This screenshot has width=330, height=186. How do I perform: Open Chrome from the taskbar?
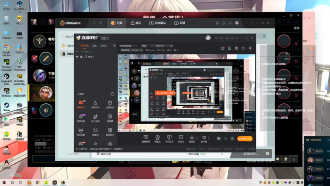[38, 183]
